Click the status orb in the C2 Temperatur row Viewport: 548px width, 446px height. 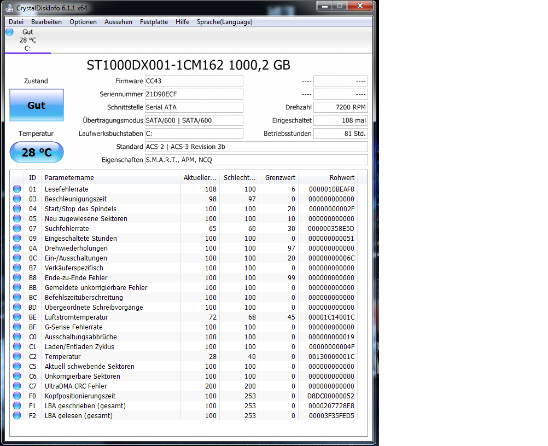click(17, 356)
